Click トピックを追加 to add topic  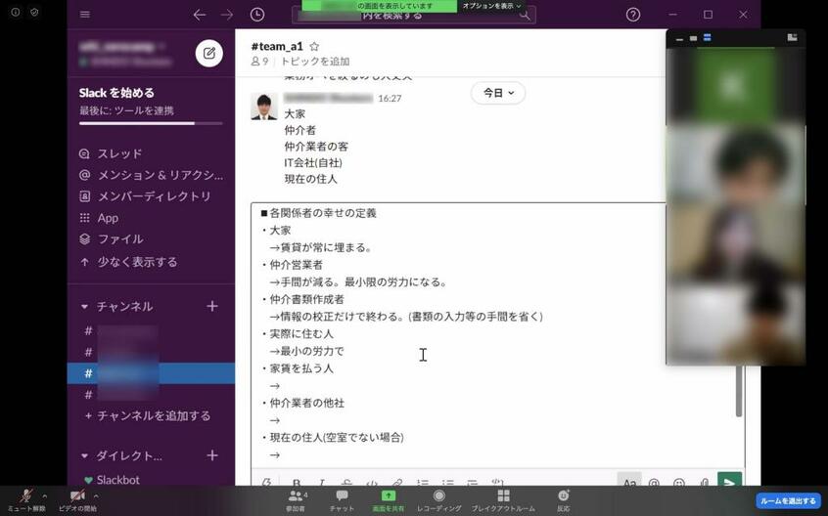click(x=315, y=62)
